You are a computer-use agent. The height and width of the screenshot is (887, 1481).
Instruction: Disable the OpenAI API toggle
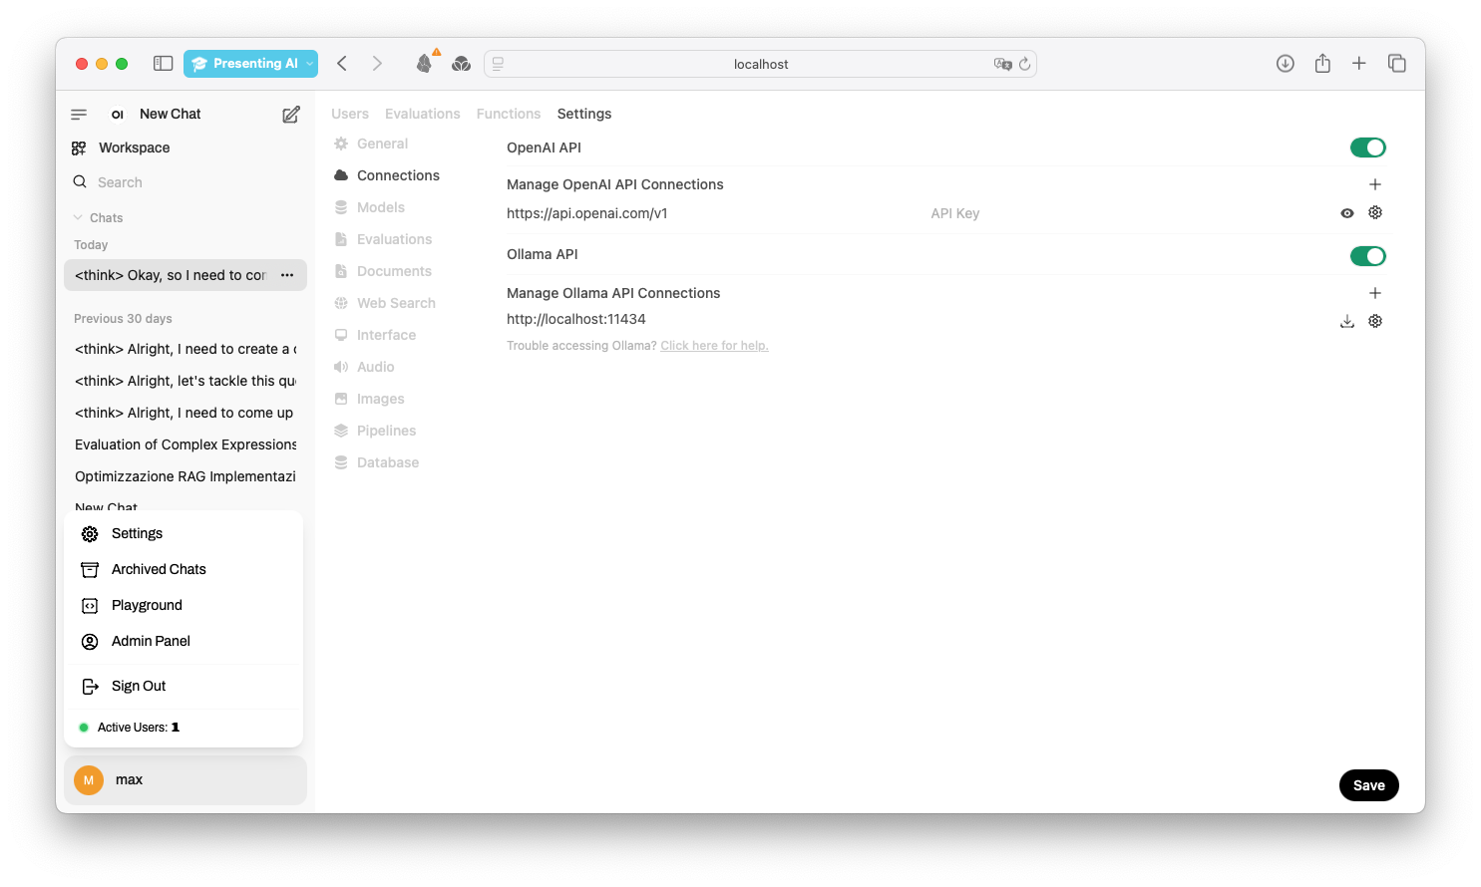coord(1367,148)
